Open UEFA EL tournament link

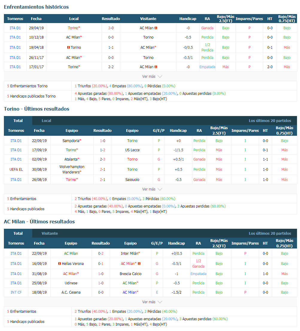point(16,169)
